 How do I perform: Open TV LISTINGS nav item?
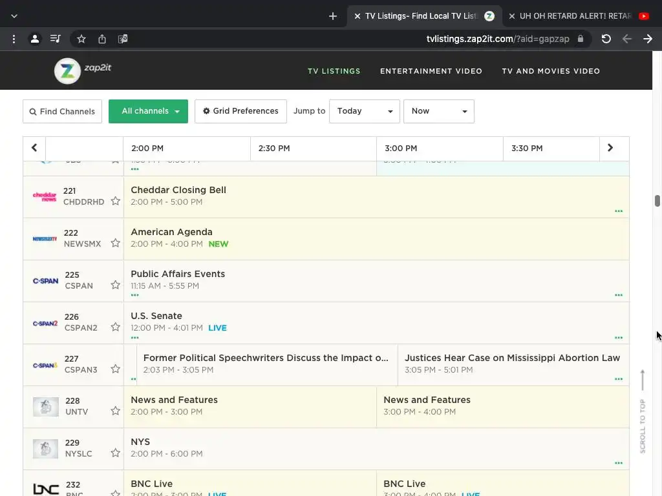point(334,71)
